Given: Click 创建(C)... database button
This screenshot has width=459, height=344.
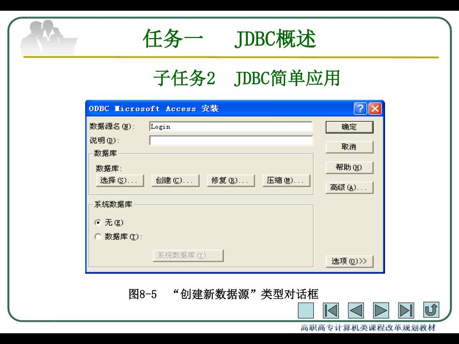Looking at the screenshot, I should [175, 181].
